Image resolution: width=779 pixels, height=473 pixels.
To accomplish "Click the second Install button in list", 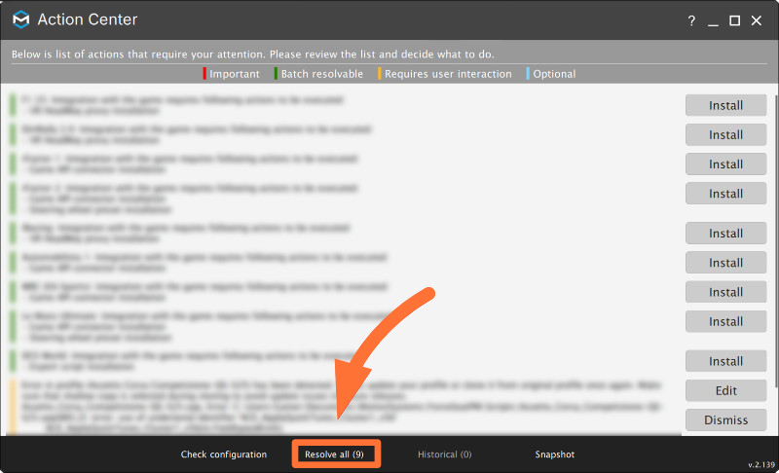I will click(x=725, y=134).
